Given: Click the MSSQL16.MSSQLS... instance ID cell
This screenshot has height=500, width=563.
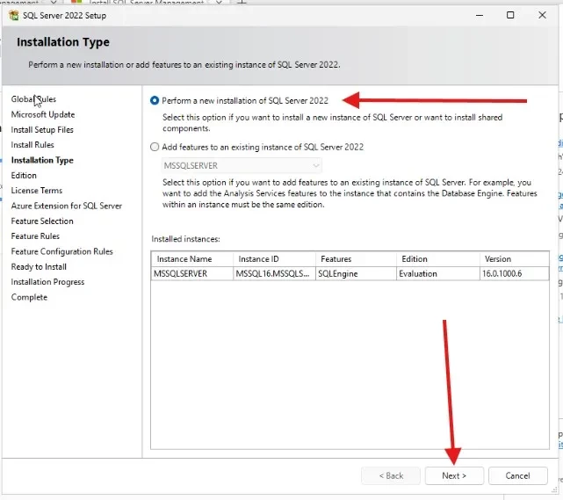Looking at the screenshot, I should (x=274, y=273).
